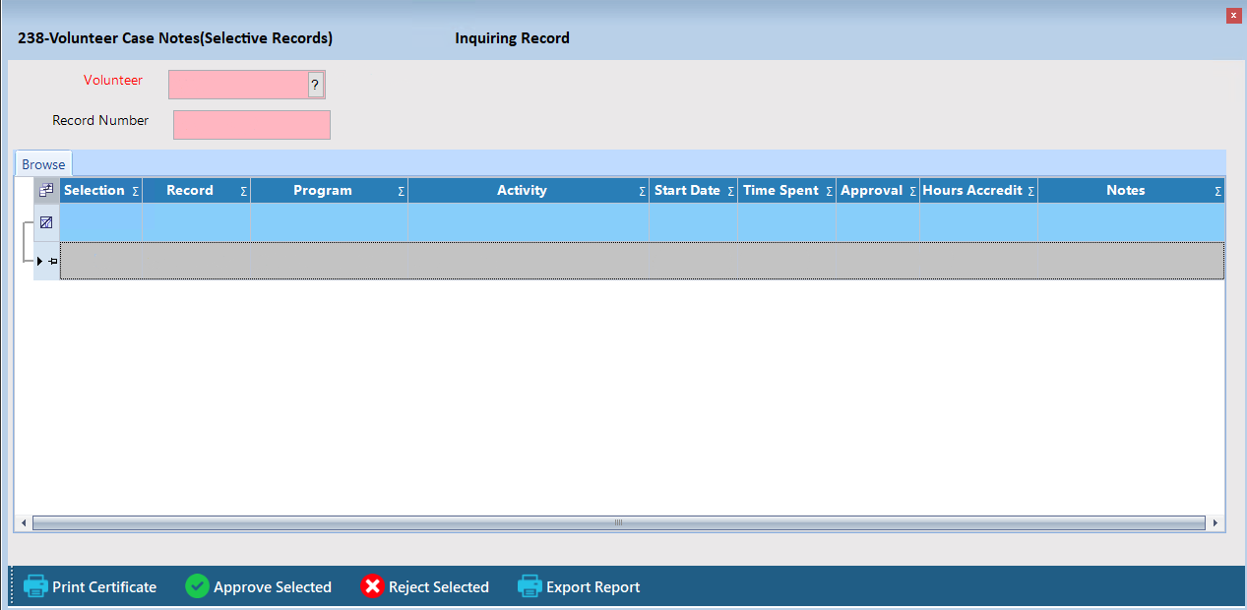Click the new row arrow indicator
This screenshot has width=1247, height=610.
point(39,261)
